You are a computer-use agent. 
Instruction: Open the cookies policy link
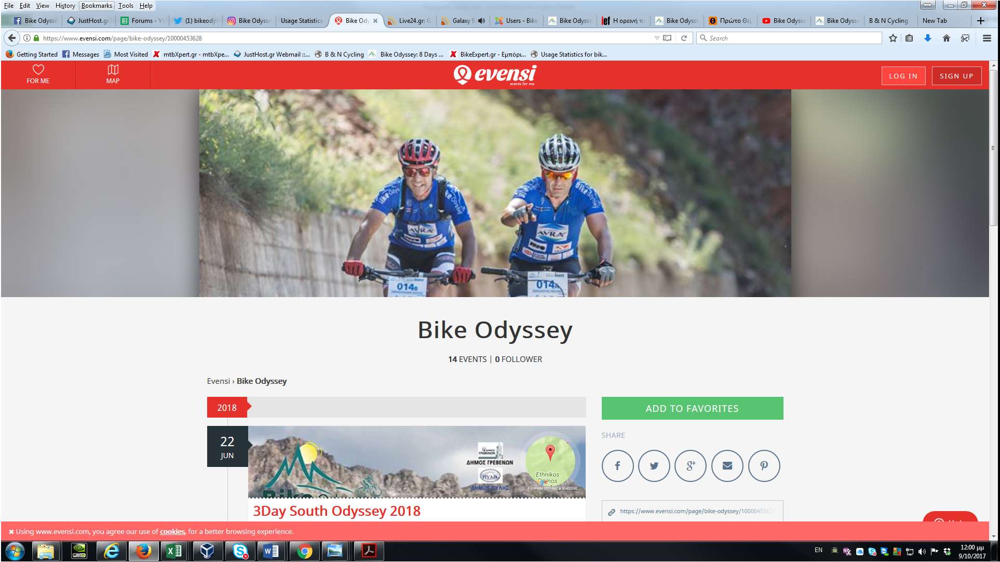(x=172, y=531)
